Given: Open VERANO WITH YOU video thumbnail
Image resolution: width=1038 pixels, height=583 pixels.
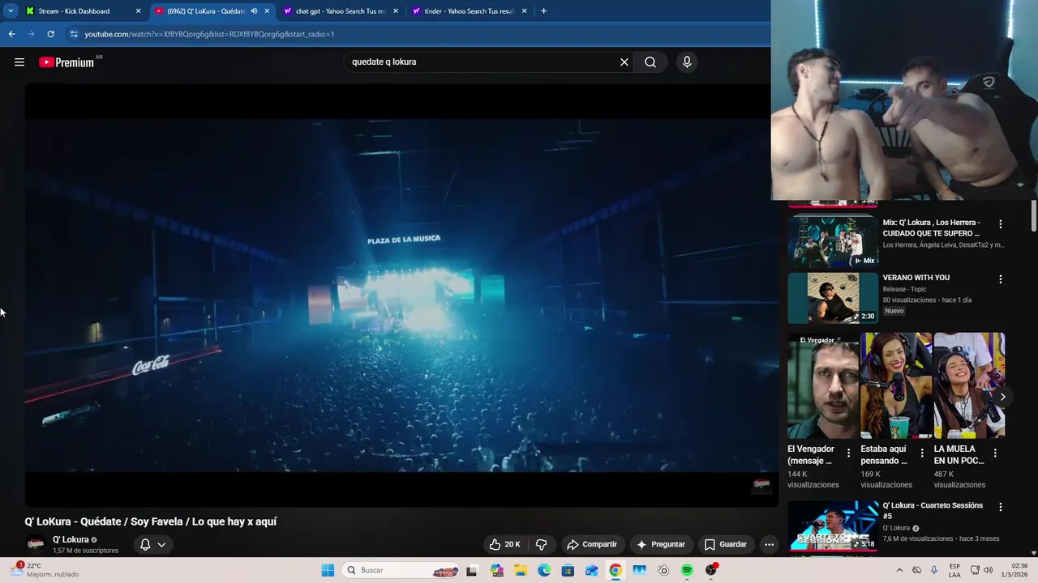Looking at the screenshot, I should coord(833,297).
